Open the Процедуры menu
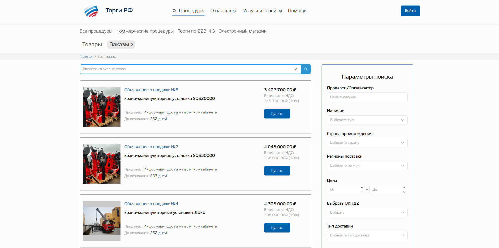 [192, 11]
